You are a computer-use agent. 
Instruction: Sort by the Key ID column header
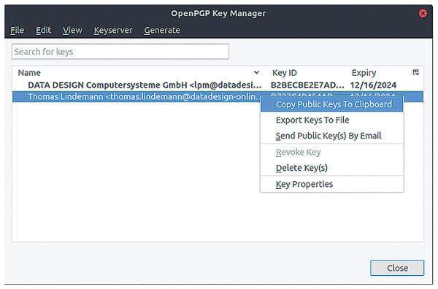click(x=285, y=73)
